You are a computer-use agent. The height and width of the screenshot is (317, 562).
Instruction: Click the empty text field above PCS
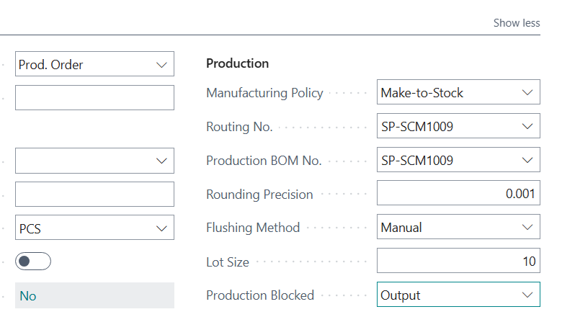tap(94, 194)
